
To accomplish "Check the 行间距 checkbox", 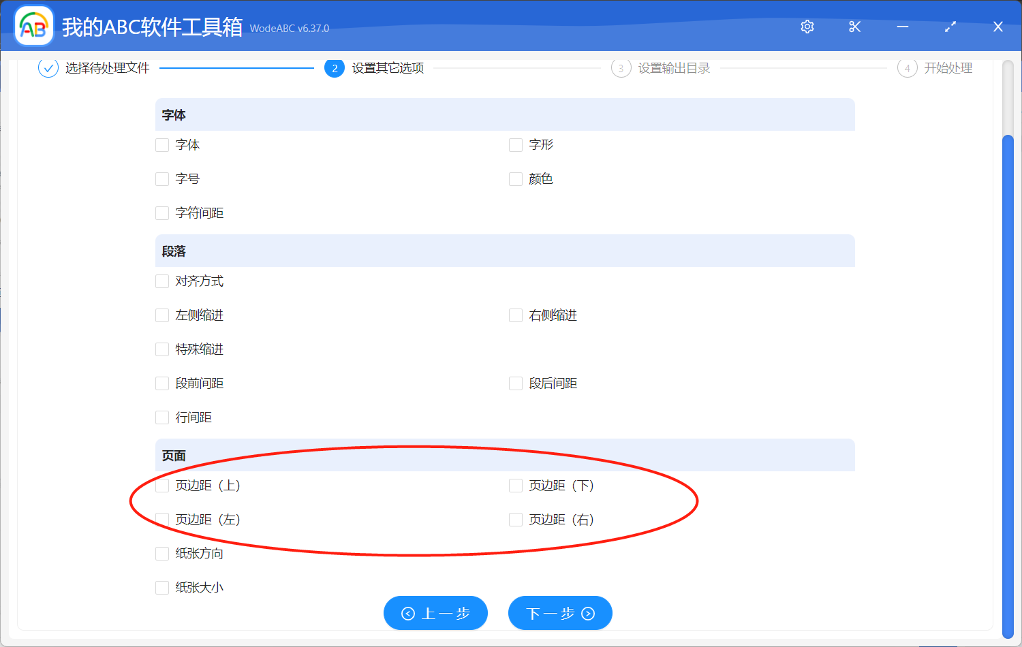I will 161,417.
